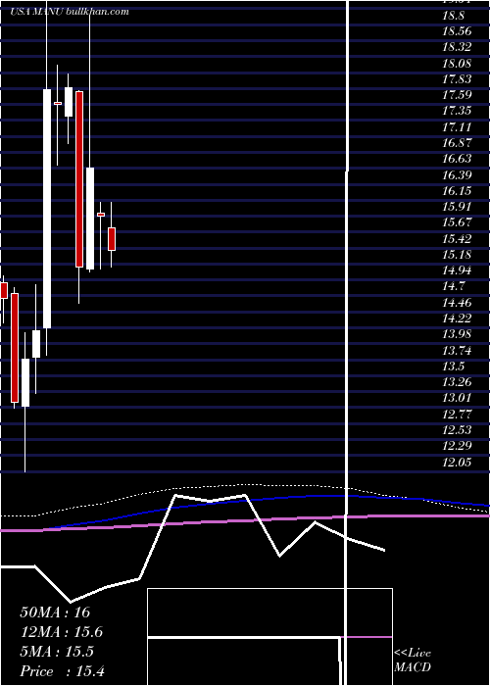
Task: Click the '50MA : 16' indicator readout
Action: 55,612
